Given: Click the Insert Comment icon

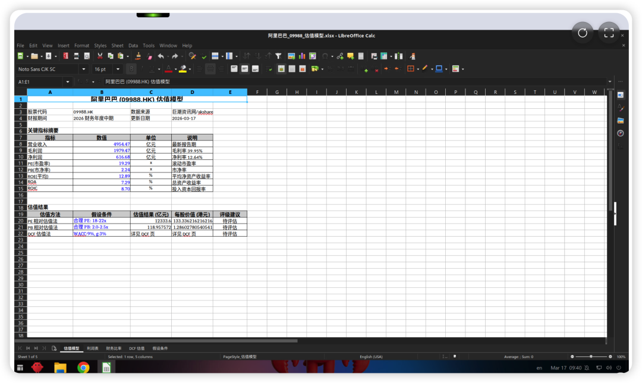Looking at the screenshot, I should click(351, 56).
